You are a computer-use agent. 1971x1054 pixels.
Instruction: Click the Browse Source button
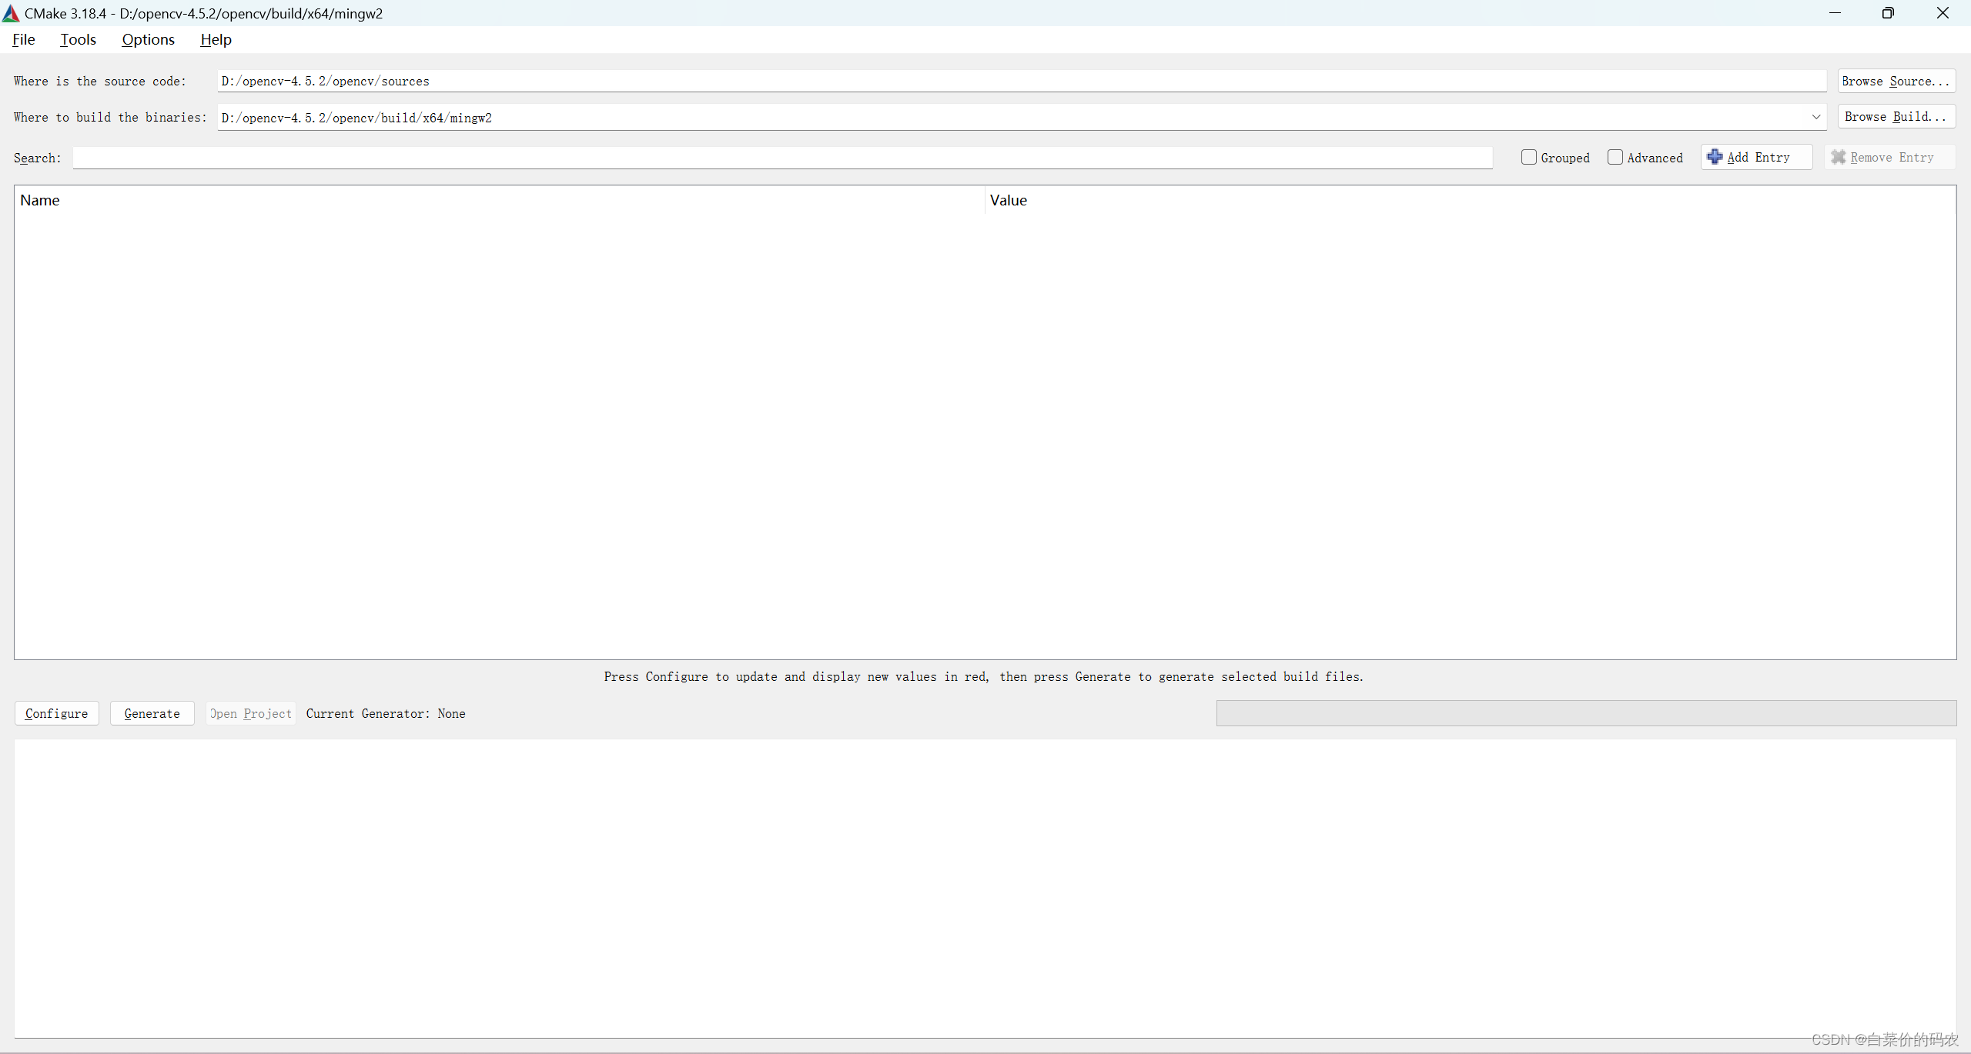(x=1896, y=81)
